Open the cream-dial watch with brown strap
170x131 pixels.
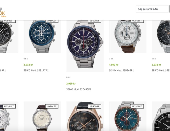42,116
